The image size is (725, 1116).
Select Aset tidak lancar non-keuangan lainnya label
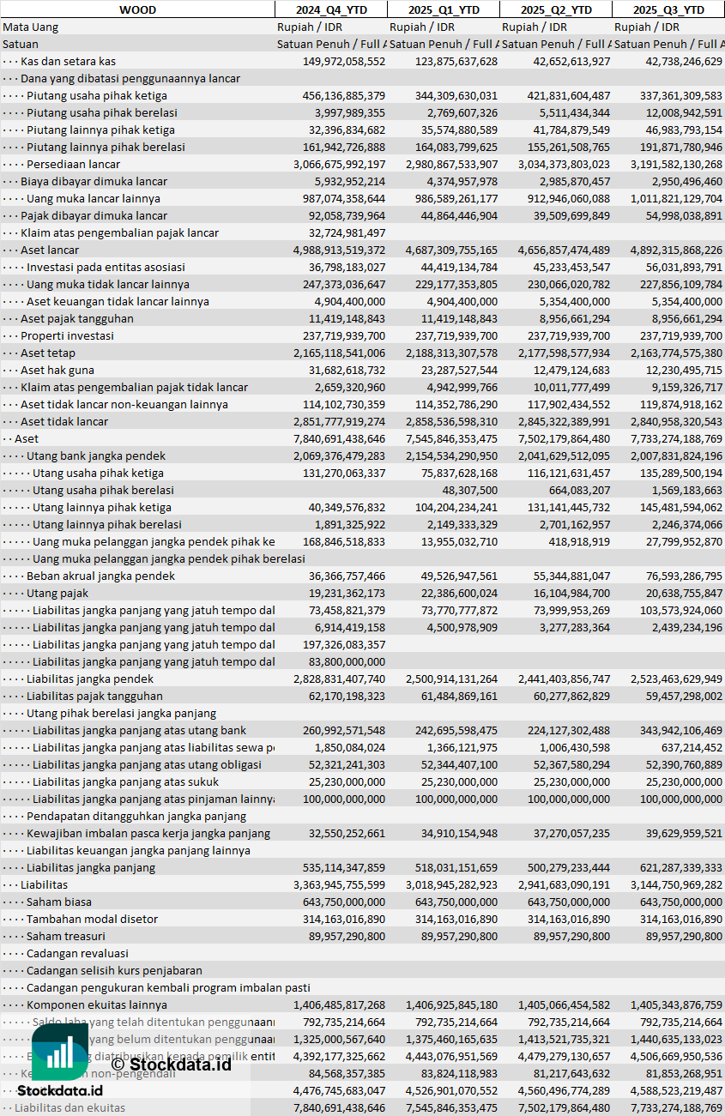coord(124,404)
